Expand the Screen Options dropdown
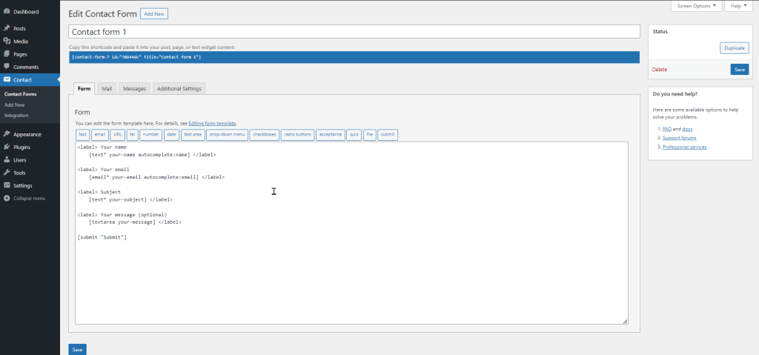The width and height of the screenshot is (759, 355). point(696,6)
